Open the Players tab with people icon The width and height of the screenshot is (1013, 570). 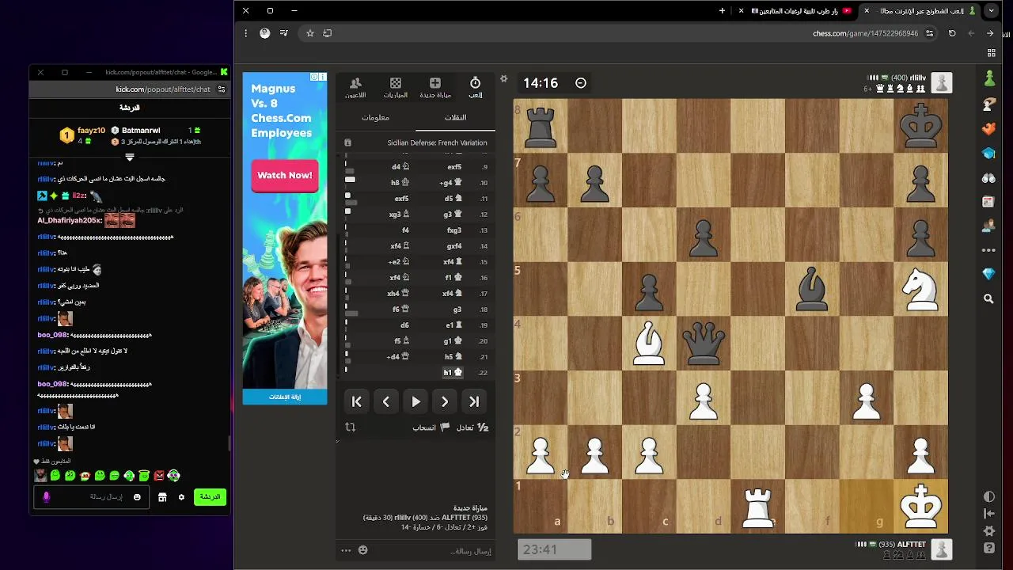click(355, 87)
